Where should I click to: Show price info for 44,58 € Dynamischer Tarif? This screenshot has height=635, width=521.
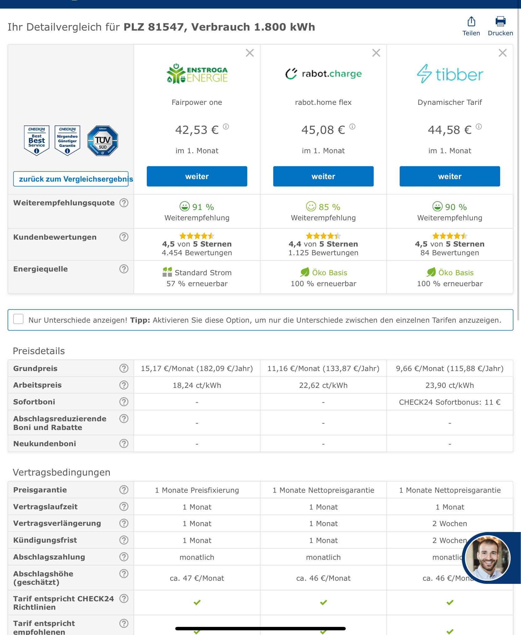[479, 126]
